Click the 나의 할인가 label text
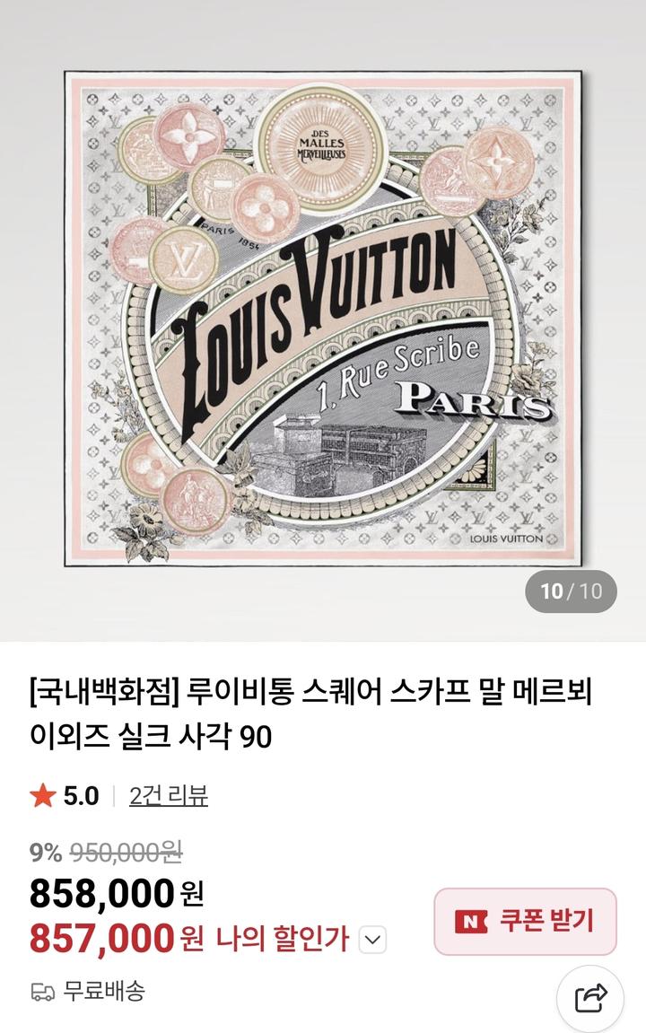Image resolution: width=646 pixels, height=1033 pixels. pos(282,940)
